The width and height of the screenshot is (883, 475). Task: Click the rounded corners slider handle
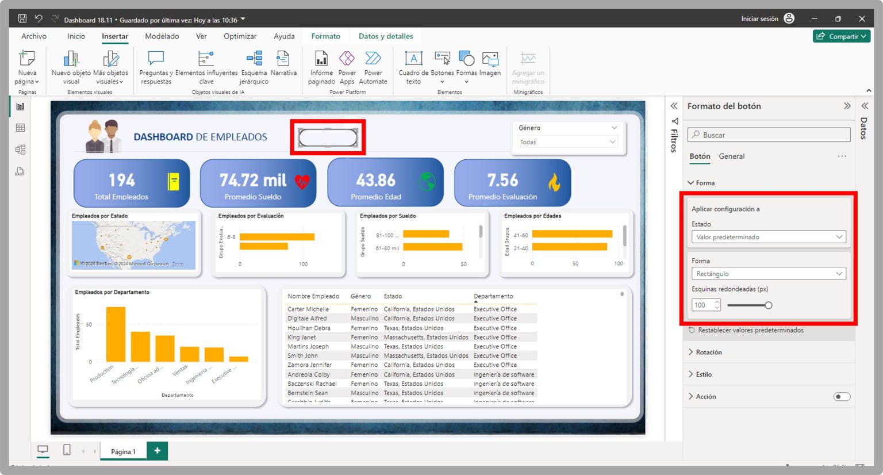pyautogui.click(x=768, y=305)
